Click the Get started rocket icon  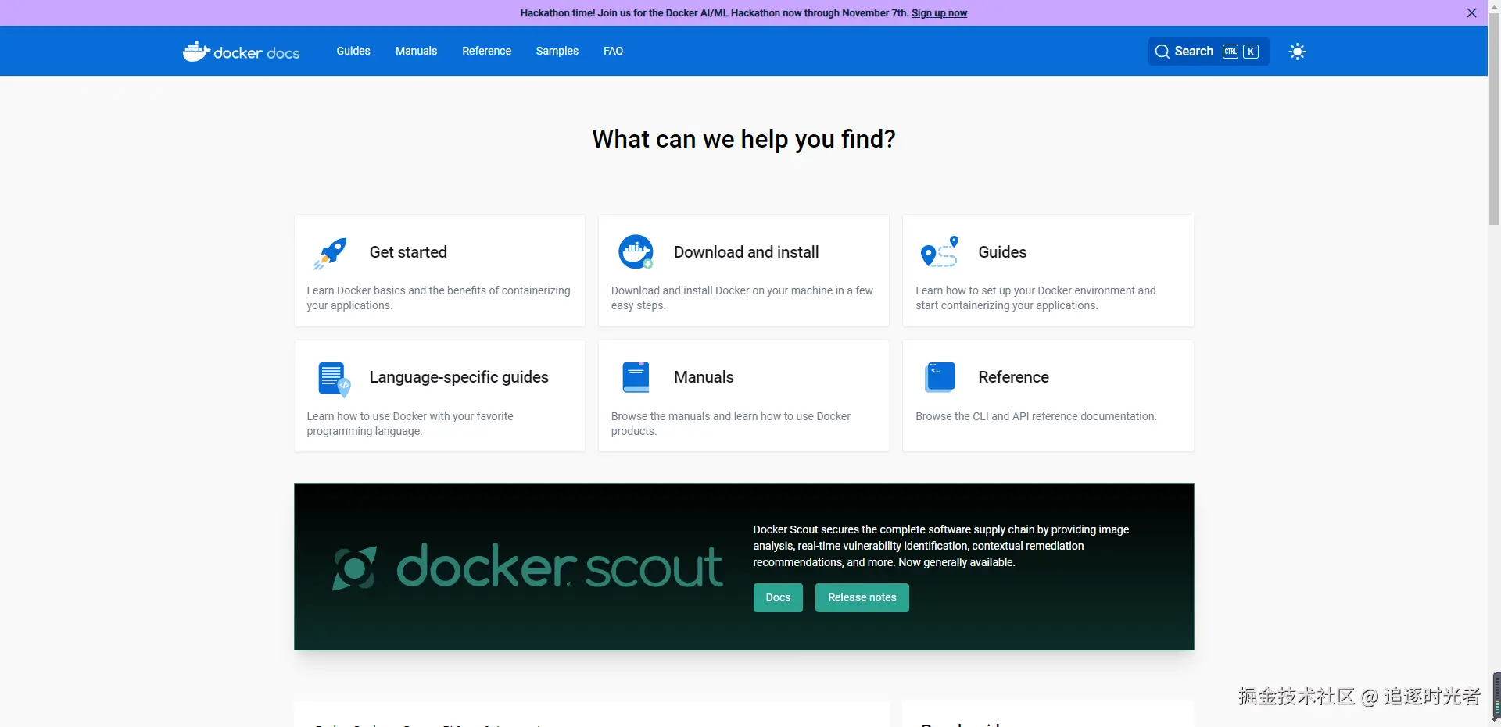tap(331, 253)
